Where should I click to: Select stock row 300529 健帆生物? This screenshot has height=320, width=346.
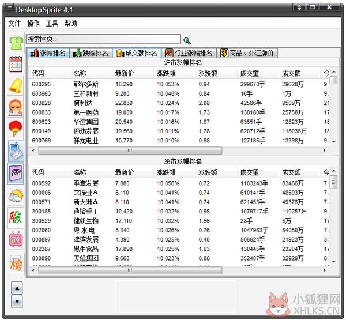tap(179, 221)
